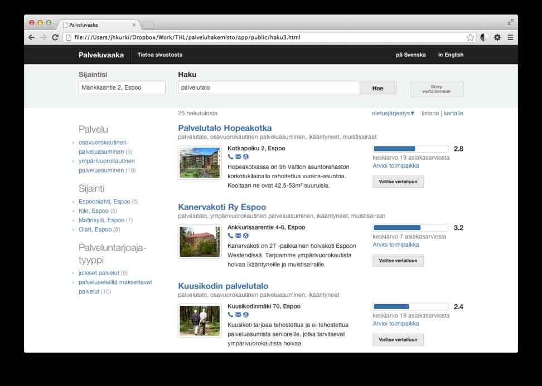Click Arvioi toimipaikka under Kanervakoti rating
542x386 pixels.
click(x=396, y=245)
